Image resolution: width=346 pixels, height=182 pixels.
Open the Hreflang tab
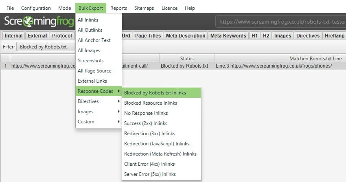(334, 36)
